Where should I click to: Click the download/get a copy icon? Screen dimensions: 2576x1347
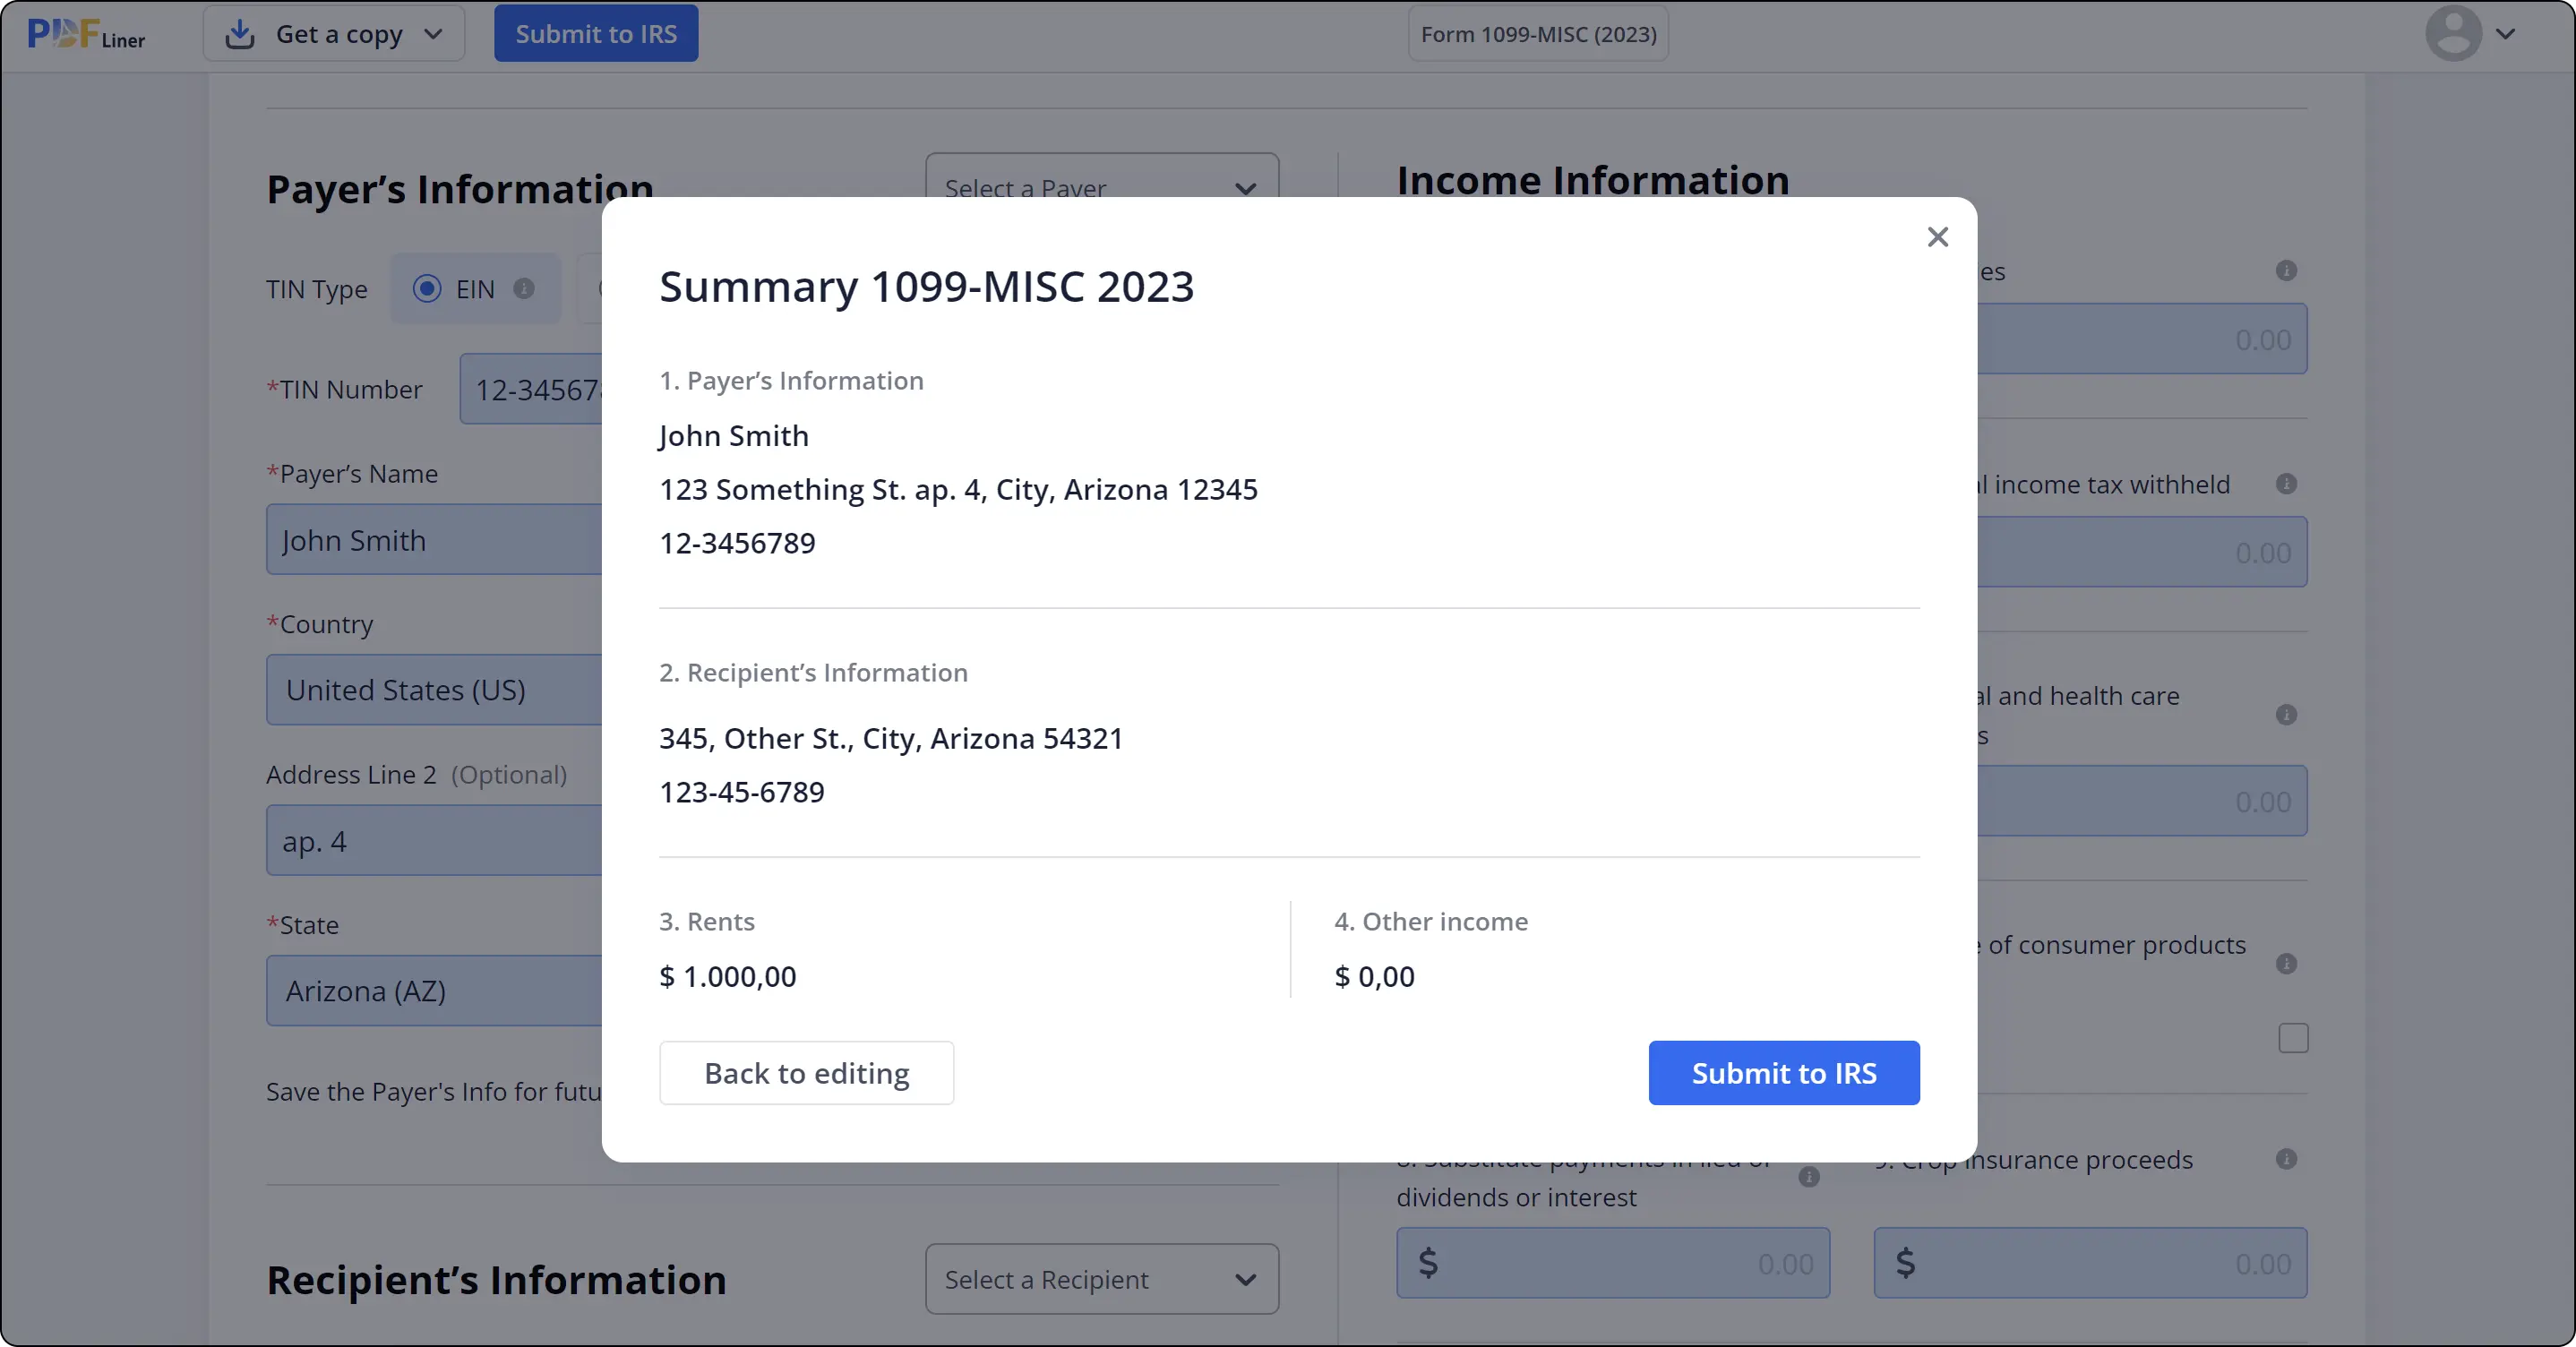pyautogui.click(x=240, y=32)
